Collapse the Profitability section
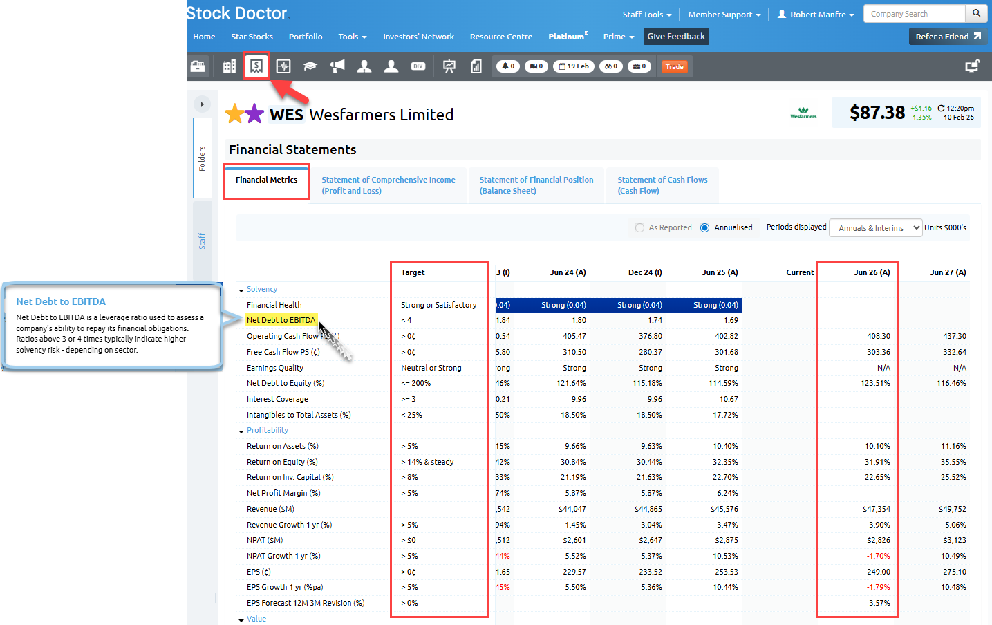Viewport: 992px width, 625px height. 241,431
